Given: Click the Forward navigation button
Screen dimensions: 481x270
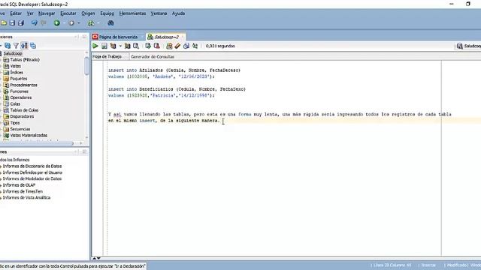Looking at the screenshot, I should coord(71,23).
